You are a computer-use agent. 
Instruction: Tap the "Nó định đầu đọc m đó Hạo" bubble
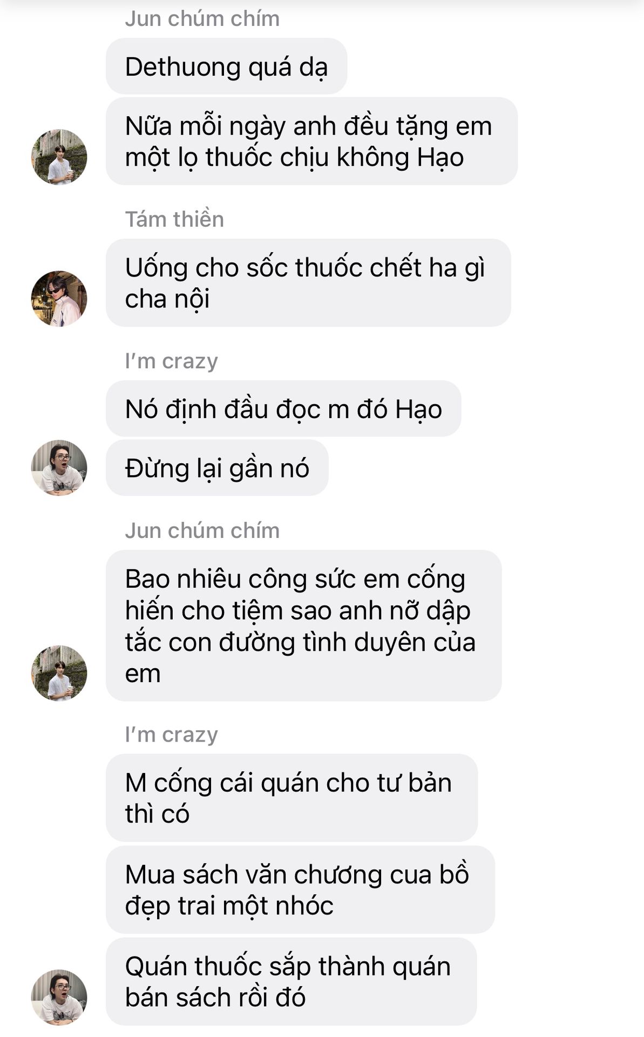click(x=283, y=409)
